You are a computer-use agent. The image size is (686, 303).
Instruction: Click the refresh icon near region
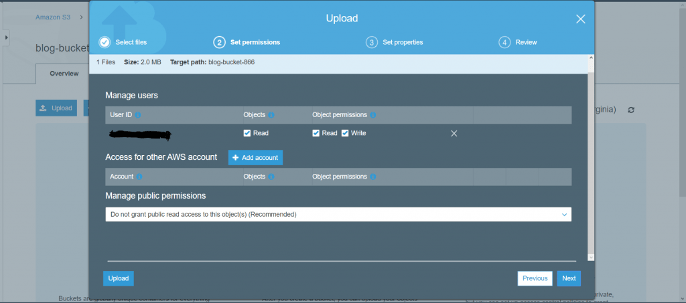coord(630,110)
